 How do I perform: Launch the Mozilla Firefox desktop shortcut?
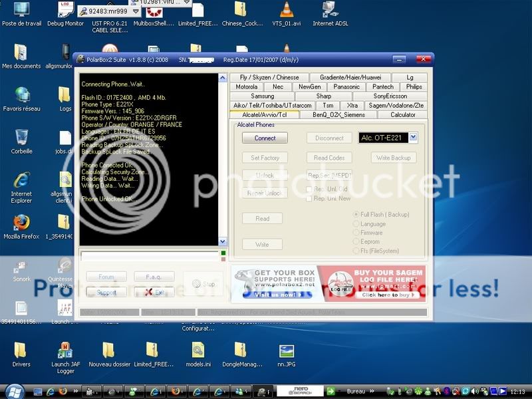tap(21, 227)
